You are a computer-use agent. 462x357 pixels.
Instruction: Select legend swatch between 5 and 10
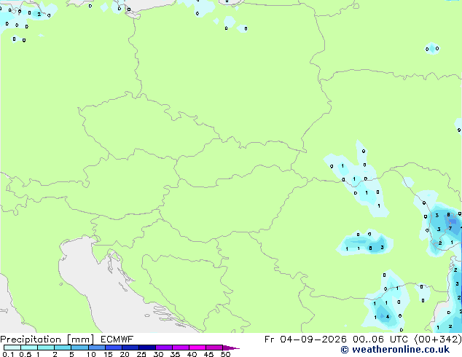tap(79, 348)
